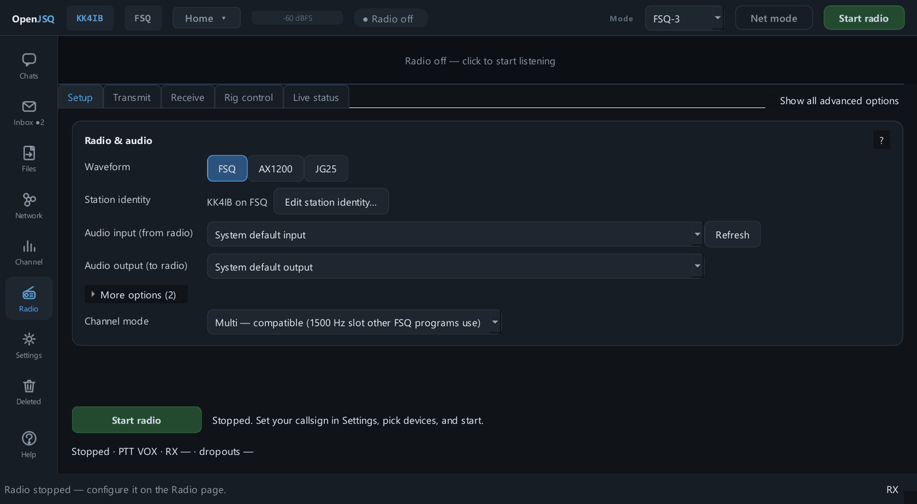Image resolution: width=917 pixels, height=504 pixels.
Task: Click Start radio in the top bar
Action: (x=864, y=18)
